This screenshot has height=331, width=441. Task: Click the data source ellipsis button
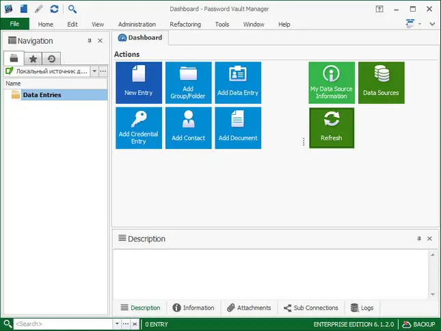coord(103,71)
